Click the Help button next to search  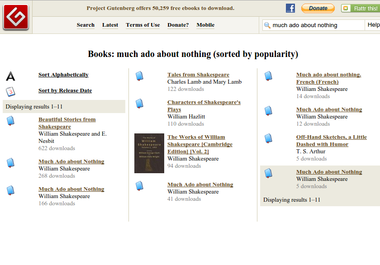[373, 25]
